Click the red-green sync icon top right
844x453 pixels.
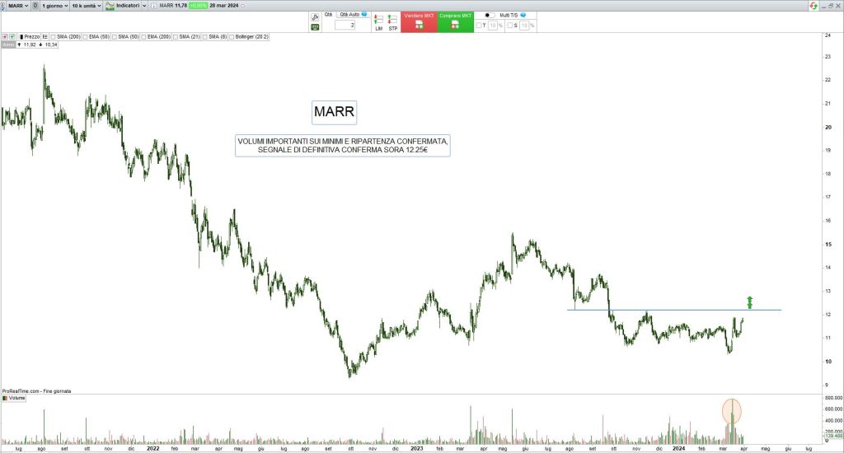click(813, 6)
